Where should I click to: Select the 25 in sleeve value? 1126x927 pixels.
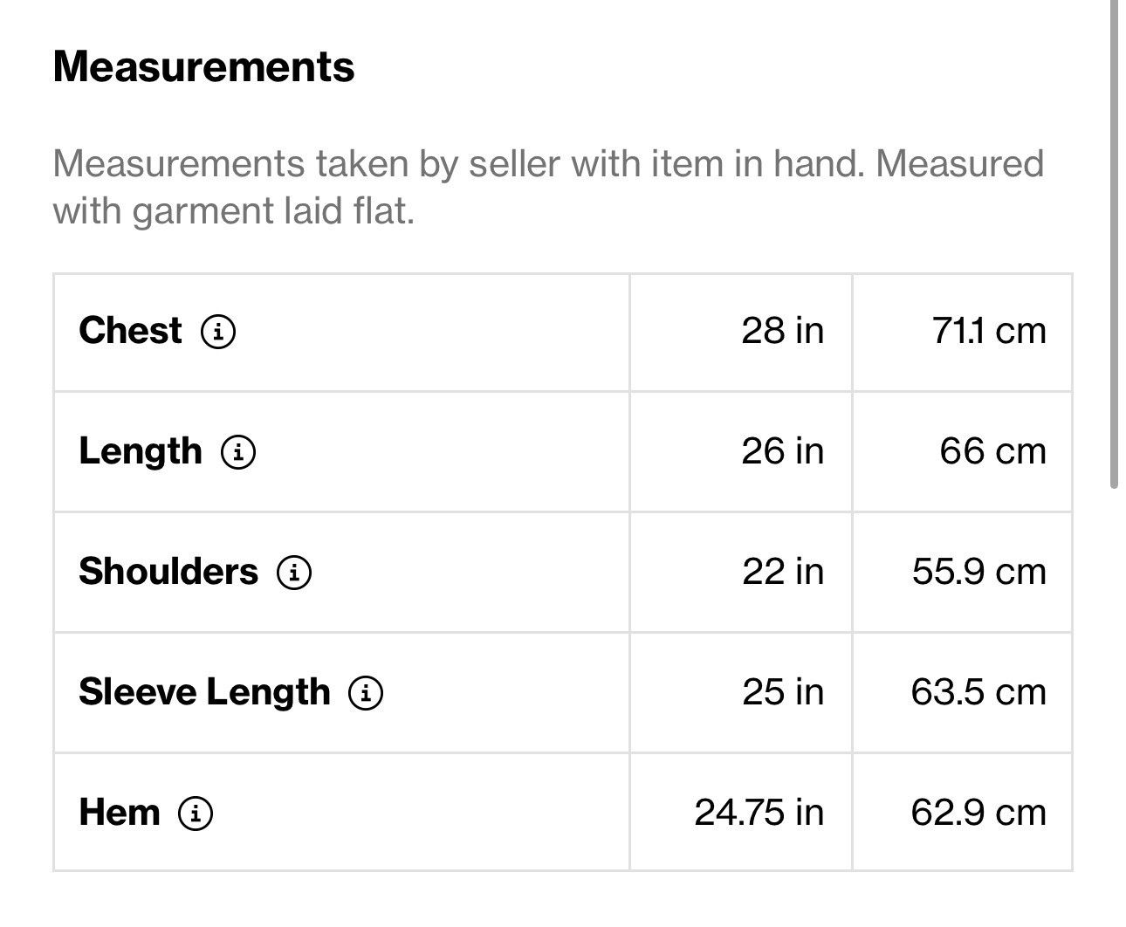coord(783,692)
